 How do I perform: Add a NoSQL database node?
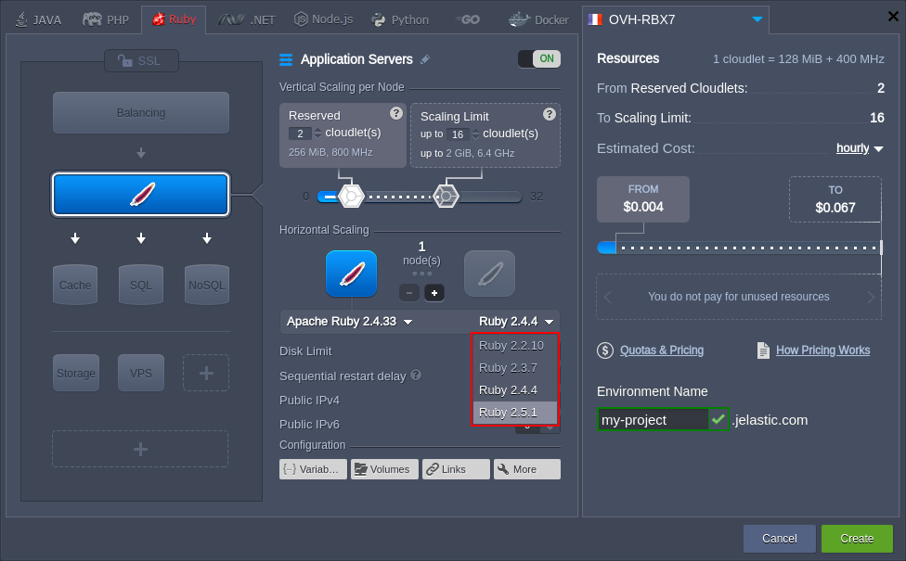206,285
